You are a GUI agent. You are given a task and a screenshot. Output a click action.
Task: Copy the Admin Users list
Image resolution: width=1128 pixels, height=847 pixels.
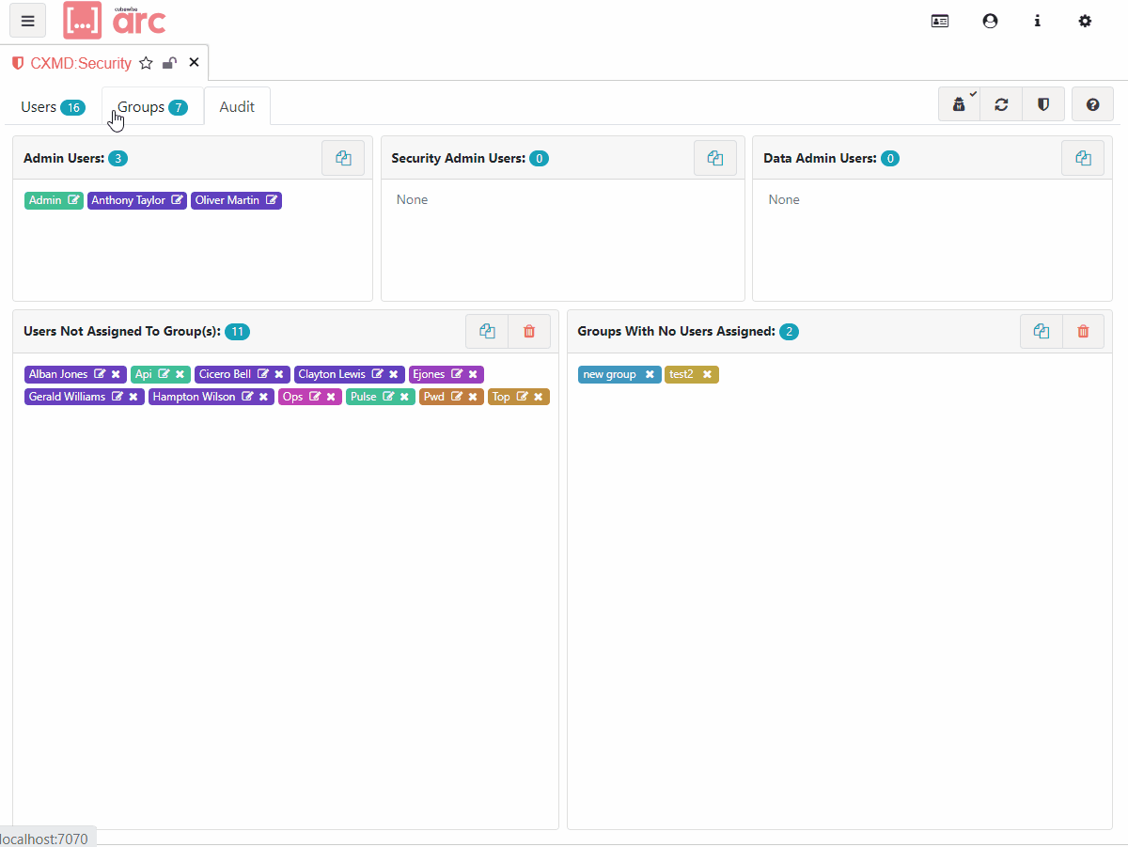coord(343,158)
